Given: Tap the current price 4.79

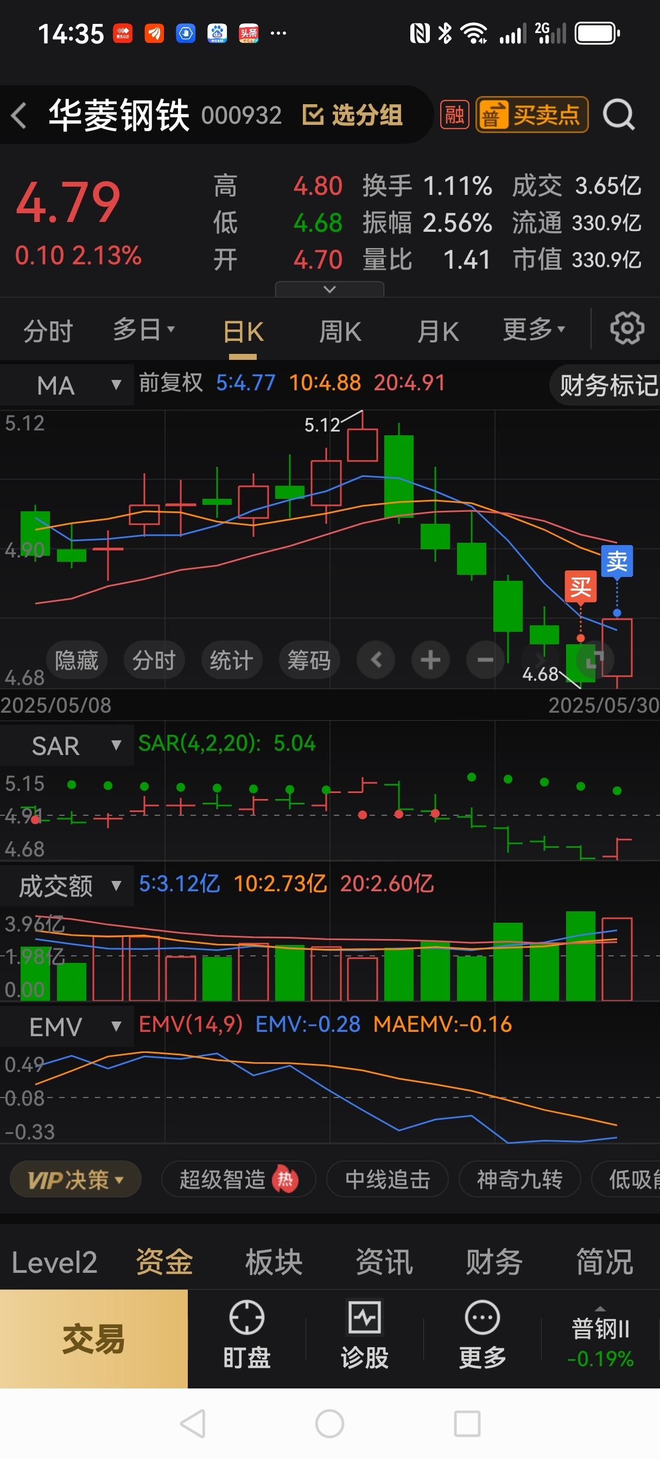Looking at the screenshot, I should coord(68,201).
